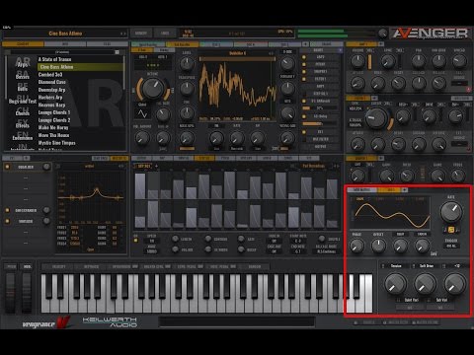Click the preset browser search field
474x355 pixels.
coord(62,52)
